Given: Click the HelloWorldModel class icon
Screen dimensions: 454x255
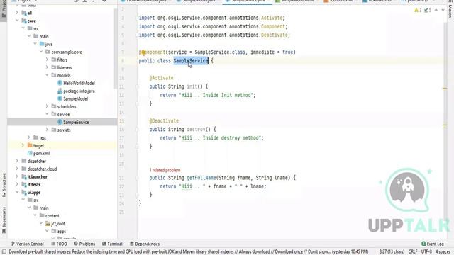Looking at the screenshot, I should click(x=60, y=83).
